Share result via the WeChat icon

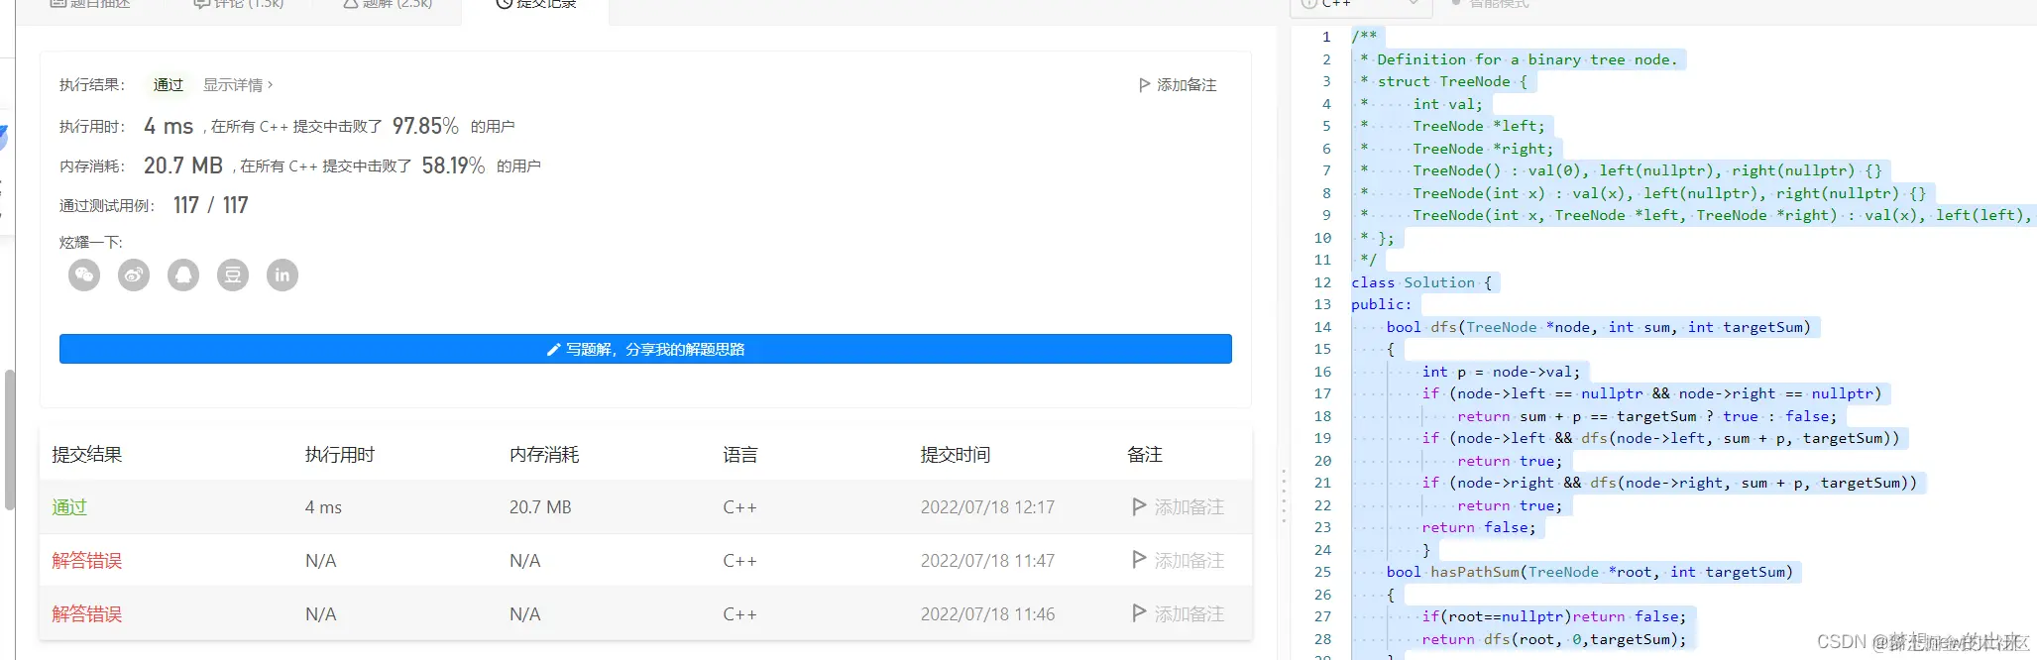[84, 275]
